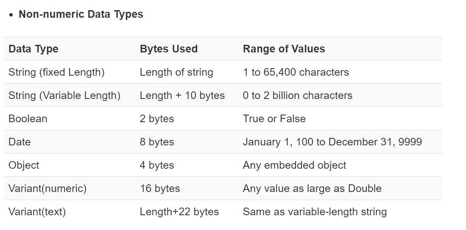Viewport: 466px width, 230px height.
Task: Click the Variant(numeric) cell
Action: point(47,189)
